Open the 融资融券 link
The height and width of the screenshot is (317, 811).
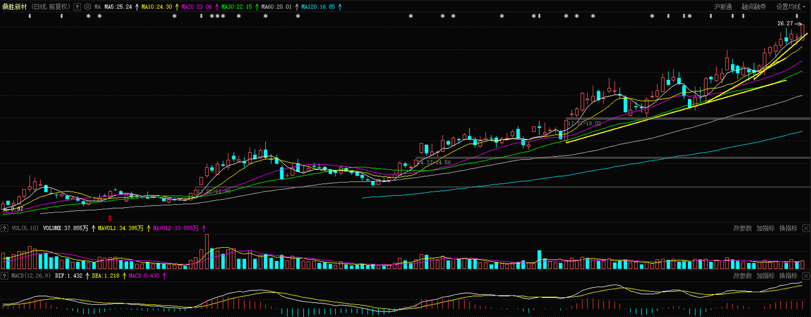(753, 6)
